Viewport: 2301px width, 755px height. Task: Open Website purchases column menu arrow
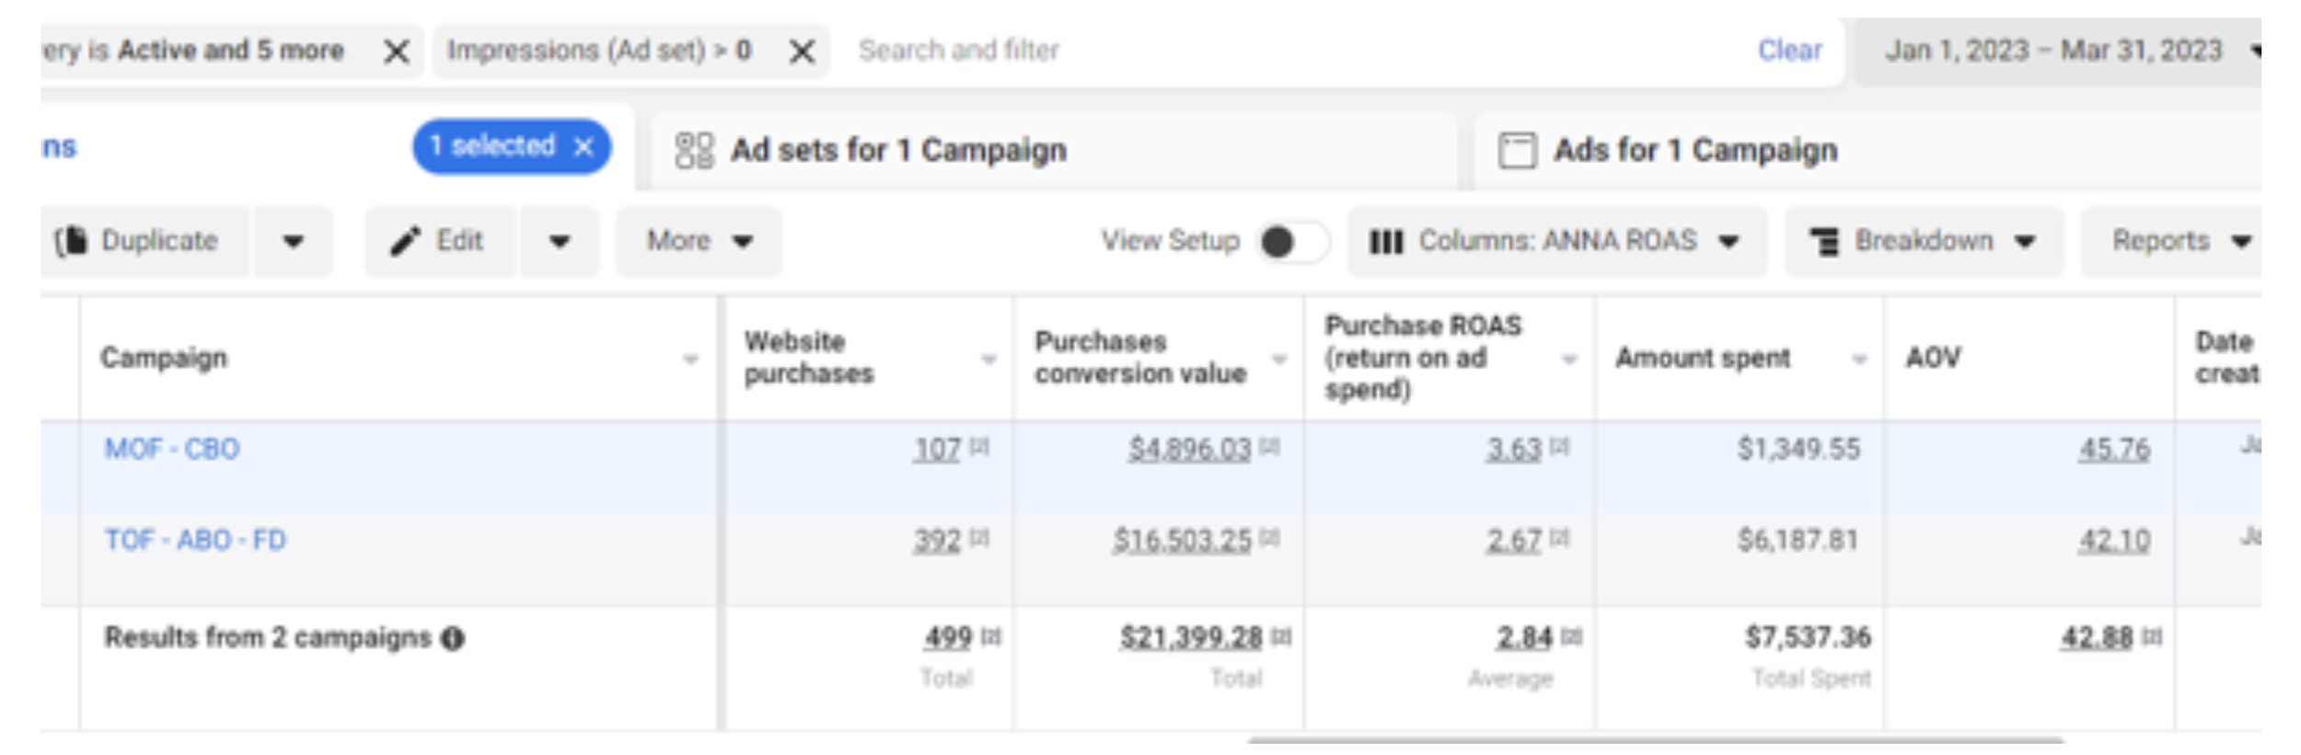point(989,359)
